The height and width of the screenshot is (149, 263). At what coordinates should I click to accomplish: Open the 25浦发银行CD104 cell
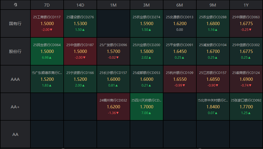coord(213,51)
